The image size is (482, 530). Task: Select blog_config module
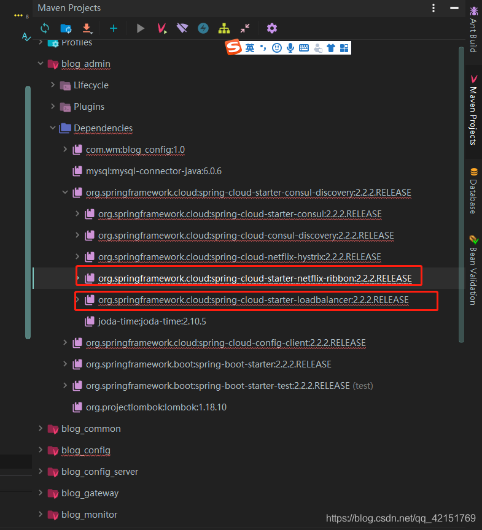click(x=85, y=450)
